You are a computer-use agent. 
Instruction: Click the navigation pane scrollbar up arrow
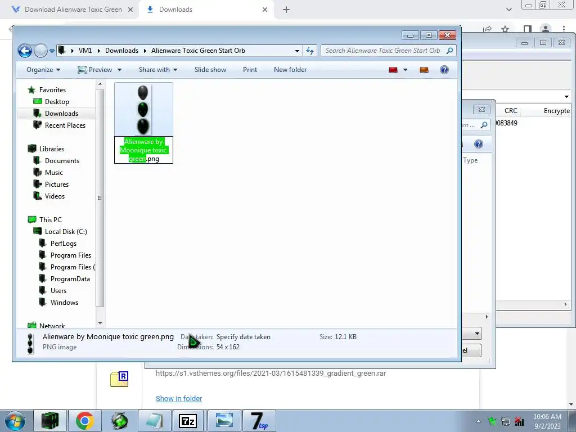(100, 84)
